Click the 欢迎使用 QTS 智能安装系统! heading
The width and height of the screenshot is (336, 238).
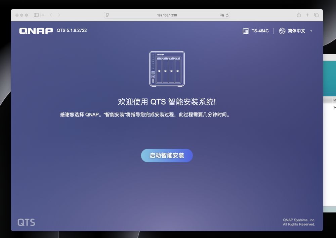[167, 102]
